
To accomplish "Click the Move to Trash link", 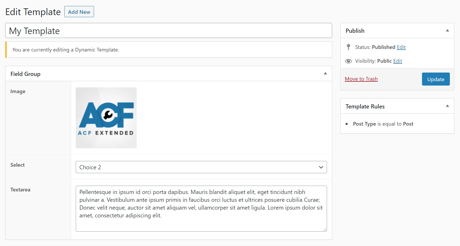I will click(361, 79).
